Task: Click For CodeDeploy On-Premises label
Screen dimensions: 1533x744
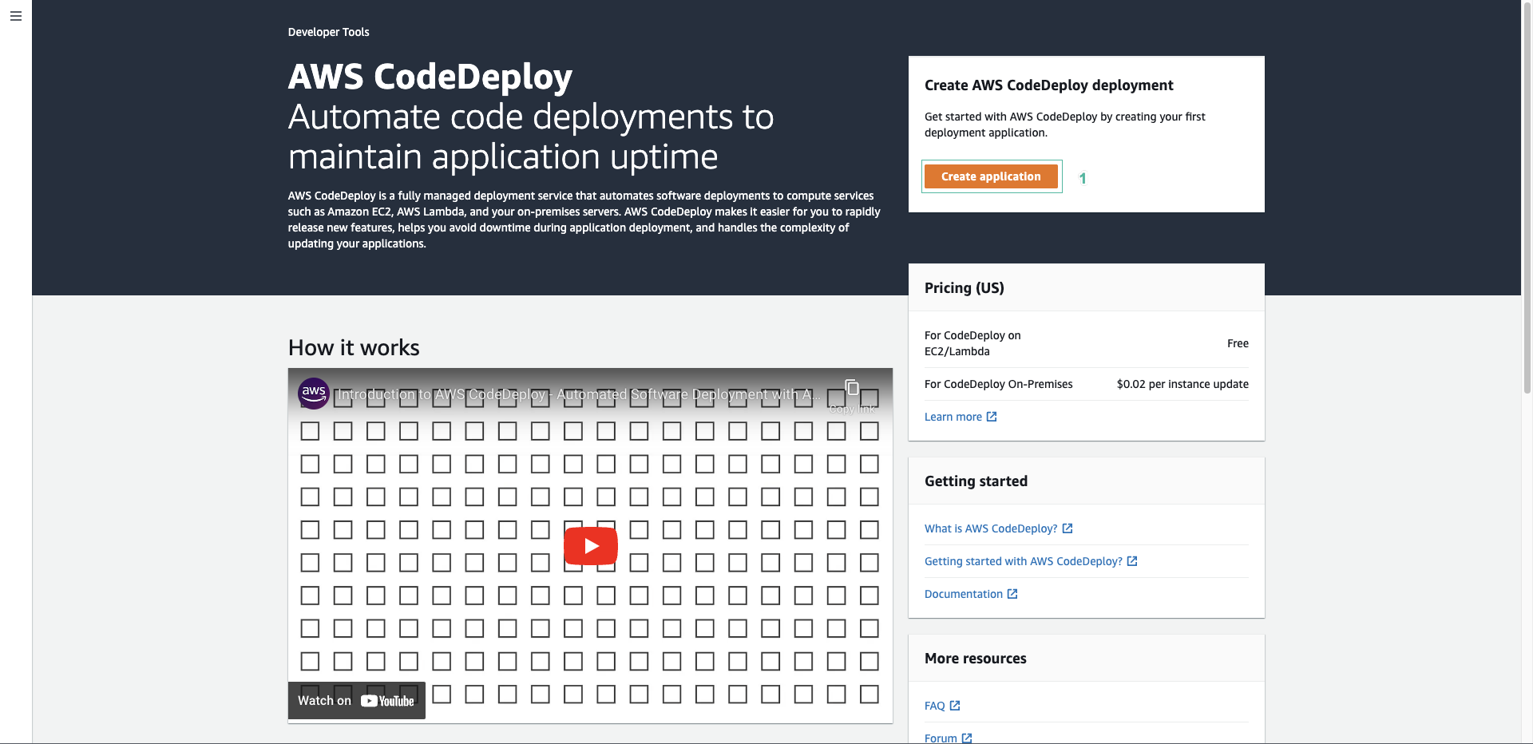Action: (999, 384)
